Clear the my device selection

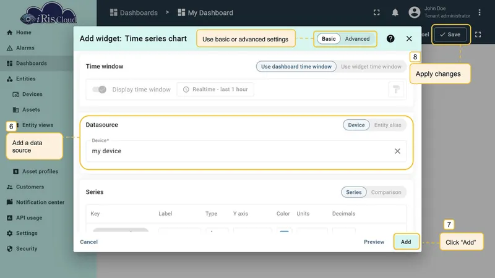pyautogui.click(x=397, y=151)
